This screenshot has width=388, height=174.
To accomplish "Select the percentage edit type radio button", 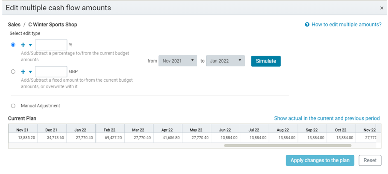I will coord(13,45).
